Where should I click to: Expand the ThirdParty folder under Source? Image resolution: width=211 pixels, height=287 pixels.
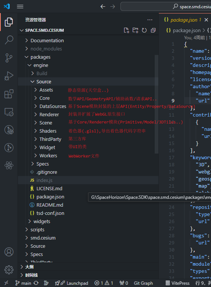pyautogui.click(x=50, y=139)
